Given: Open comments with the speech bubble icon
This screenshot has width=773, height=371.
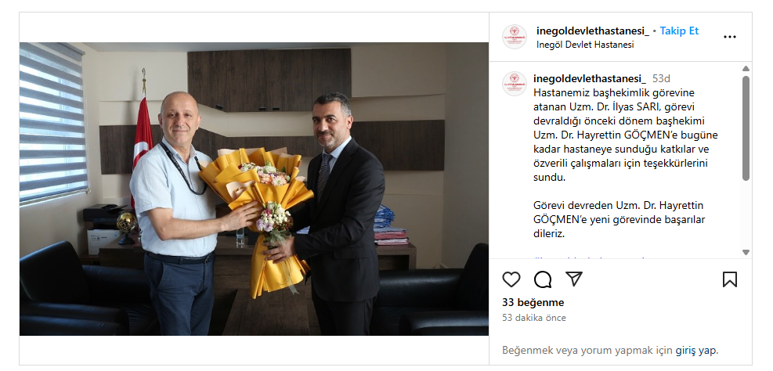Looking at the screenshot, I should tap(543, 279).
